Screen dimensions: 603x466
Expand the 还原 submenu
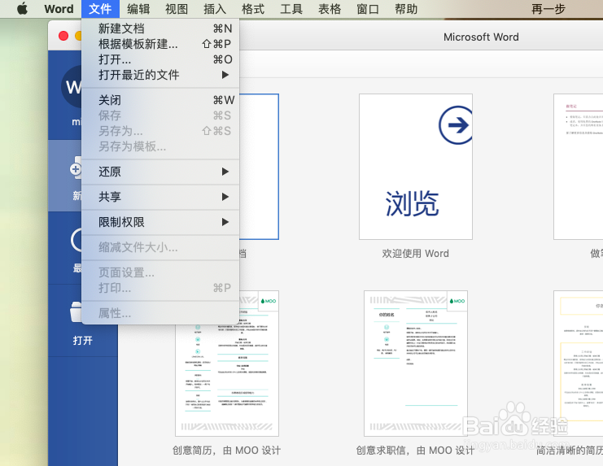[x=160, y=172]
